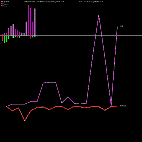The height and width of the screenshot is (142, 142).
Task: Click the '0M' volume axis label
Action: click(x=122, y=26)
